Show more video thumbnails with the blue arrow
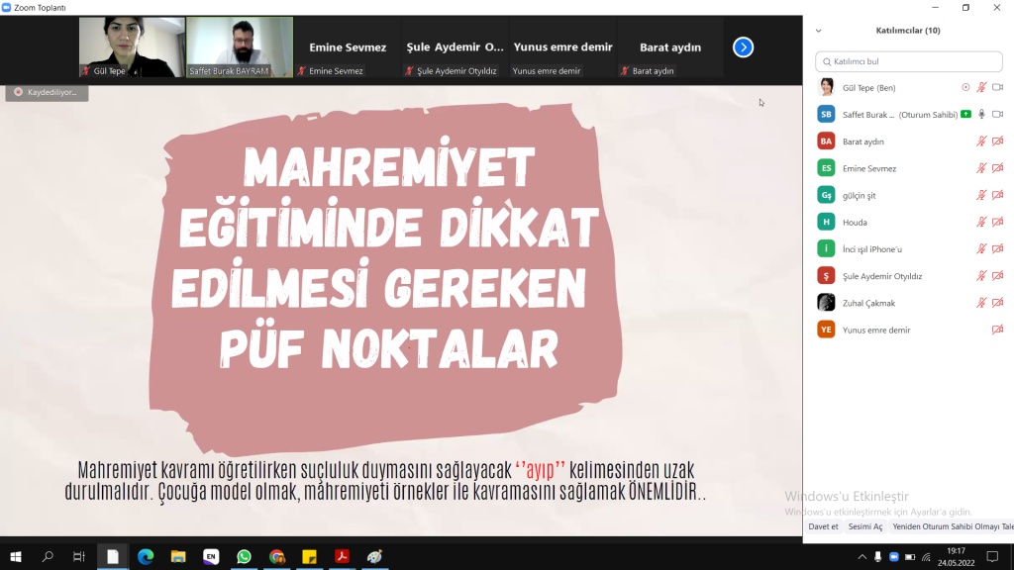The image size is (1014, 570). pyautogui.click(x=743, y=47)
